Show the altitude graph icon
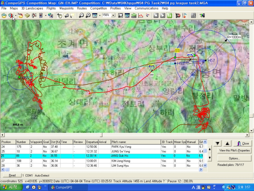The image size is (254, 191). click(x=141, y=16)
